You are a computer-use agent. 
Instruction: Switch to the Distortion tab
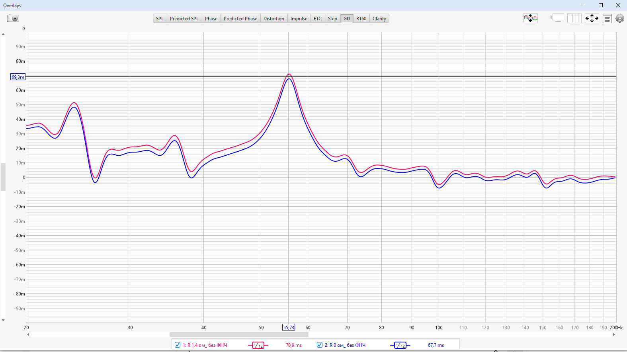click(274, 19)
